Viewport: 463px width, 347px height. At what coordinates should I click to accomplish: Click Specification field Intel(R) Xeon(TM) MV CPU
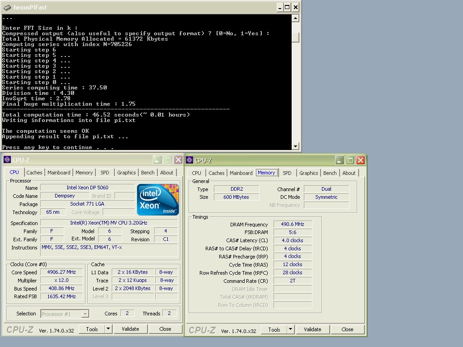[x=109, y=223]
